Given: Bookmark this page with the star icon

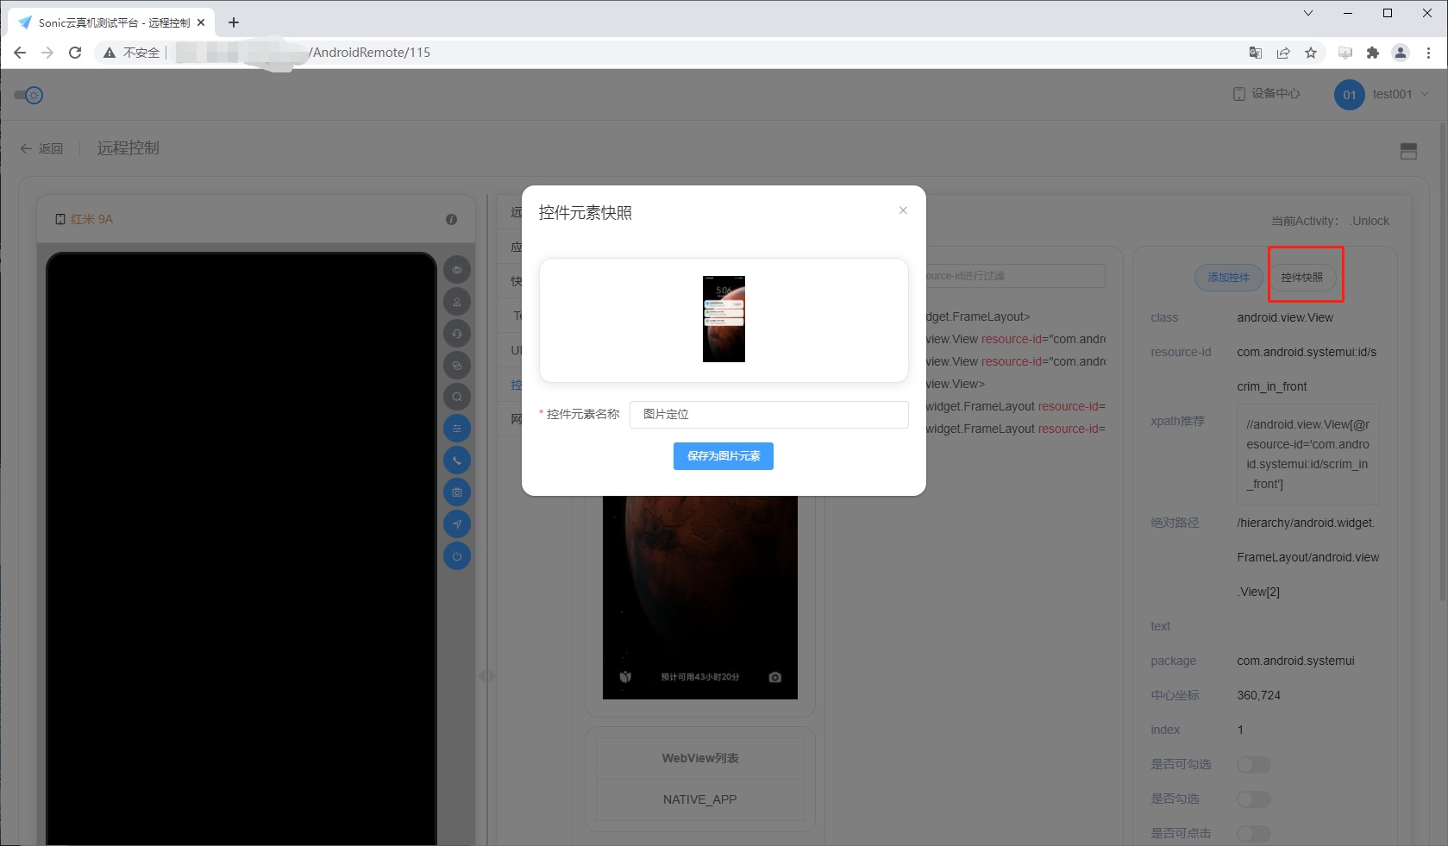Looking at the screenshot, I should pyautogui.click(x=1311, y=53).
